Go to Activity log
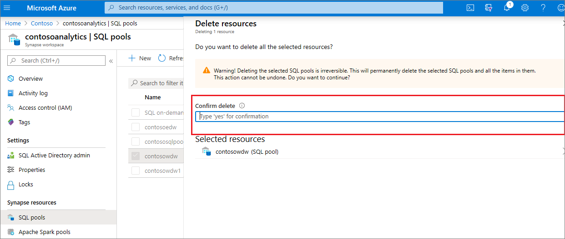The width and height of the screenshot is (565, 239). coord(33,93)
